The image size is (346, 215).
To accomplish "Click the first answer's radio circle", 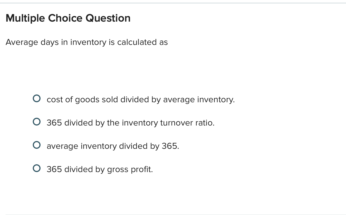I will click(x=37, y=98).
